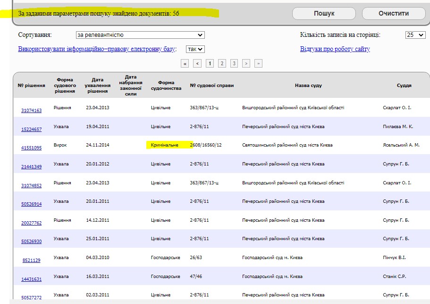This screenshot has height=304, width=430.
Task: Click the Назва суду column header
Action: pyautogui.click(x=308, y=86)
